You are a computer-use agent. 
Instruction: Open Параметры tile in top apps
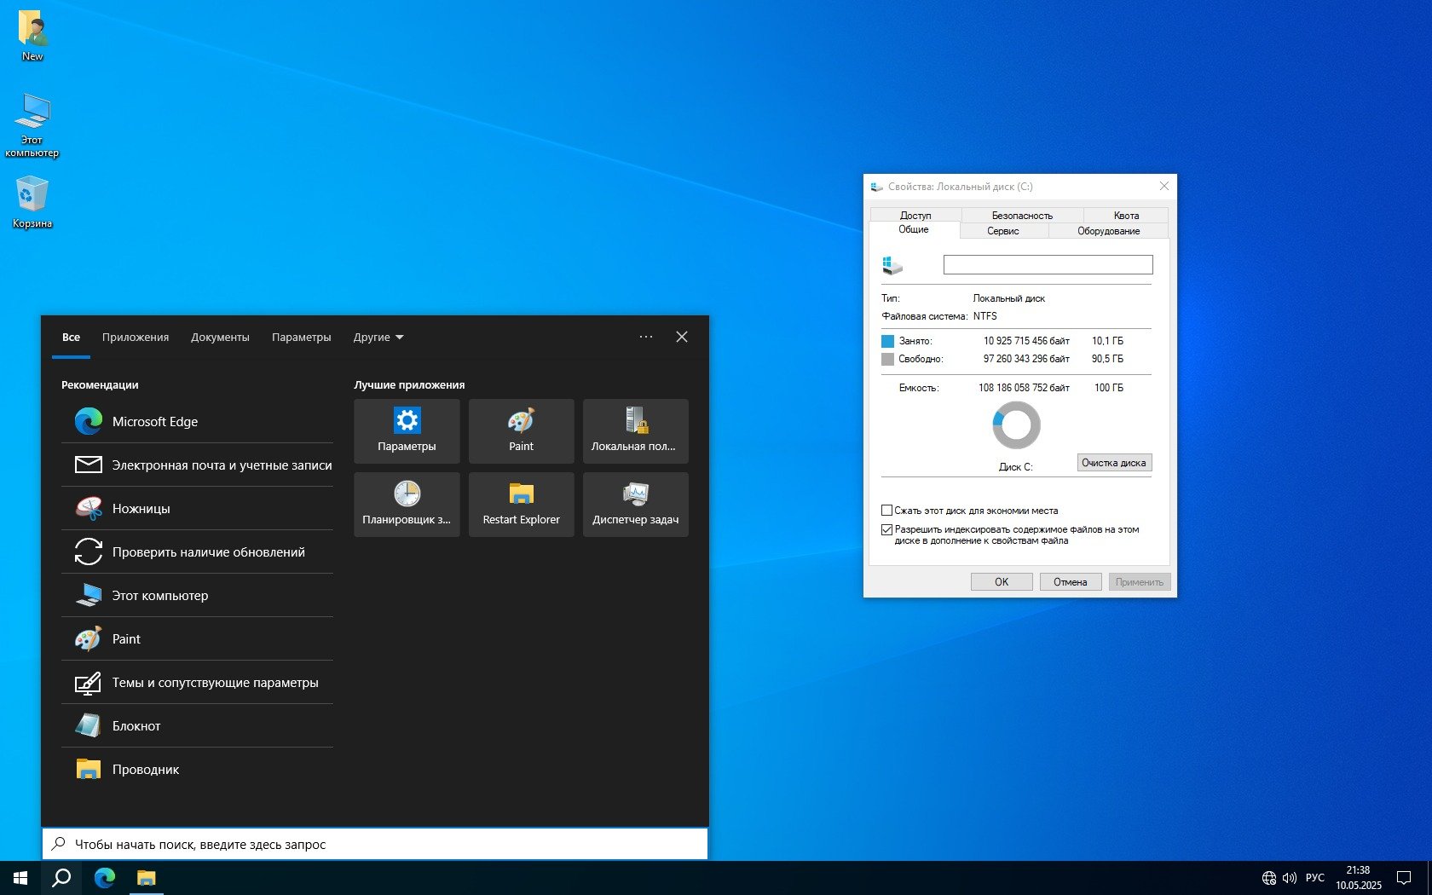pyautogui.click(x=407, y=430)
